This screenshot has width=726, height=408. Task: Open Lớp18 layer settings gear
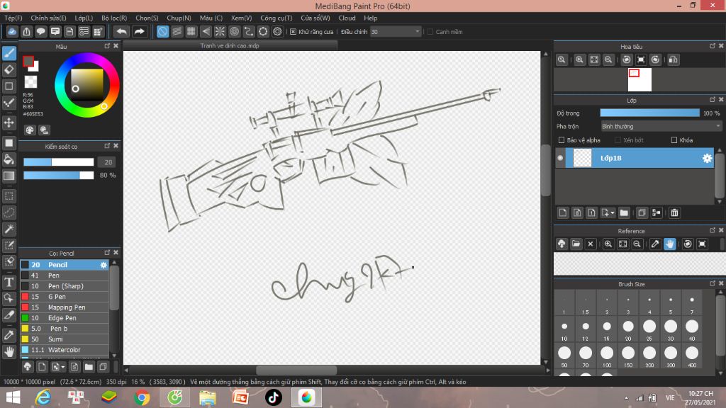[x=707, y=158]
